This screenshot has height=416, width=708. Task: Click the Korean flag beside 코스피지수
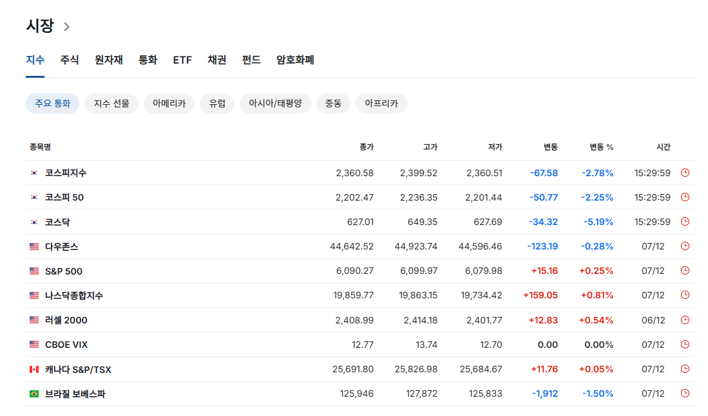[x=34, y=172]
